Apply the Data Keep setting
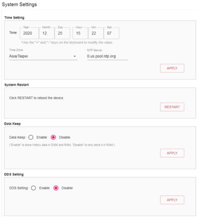 (x=172, y=153)
